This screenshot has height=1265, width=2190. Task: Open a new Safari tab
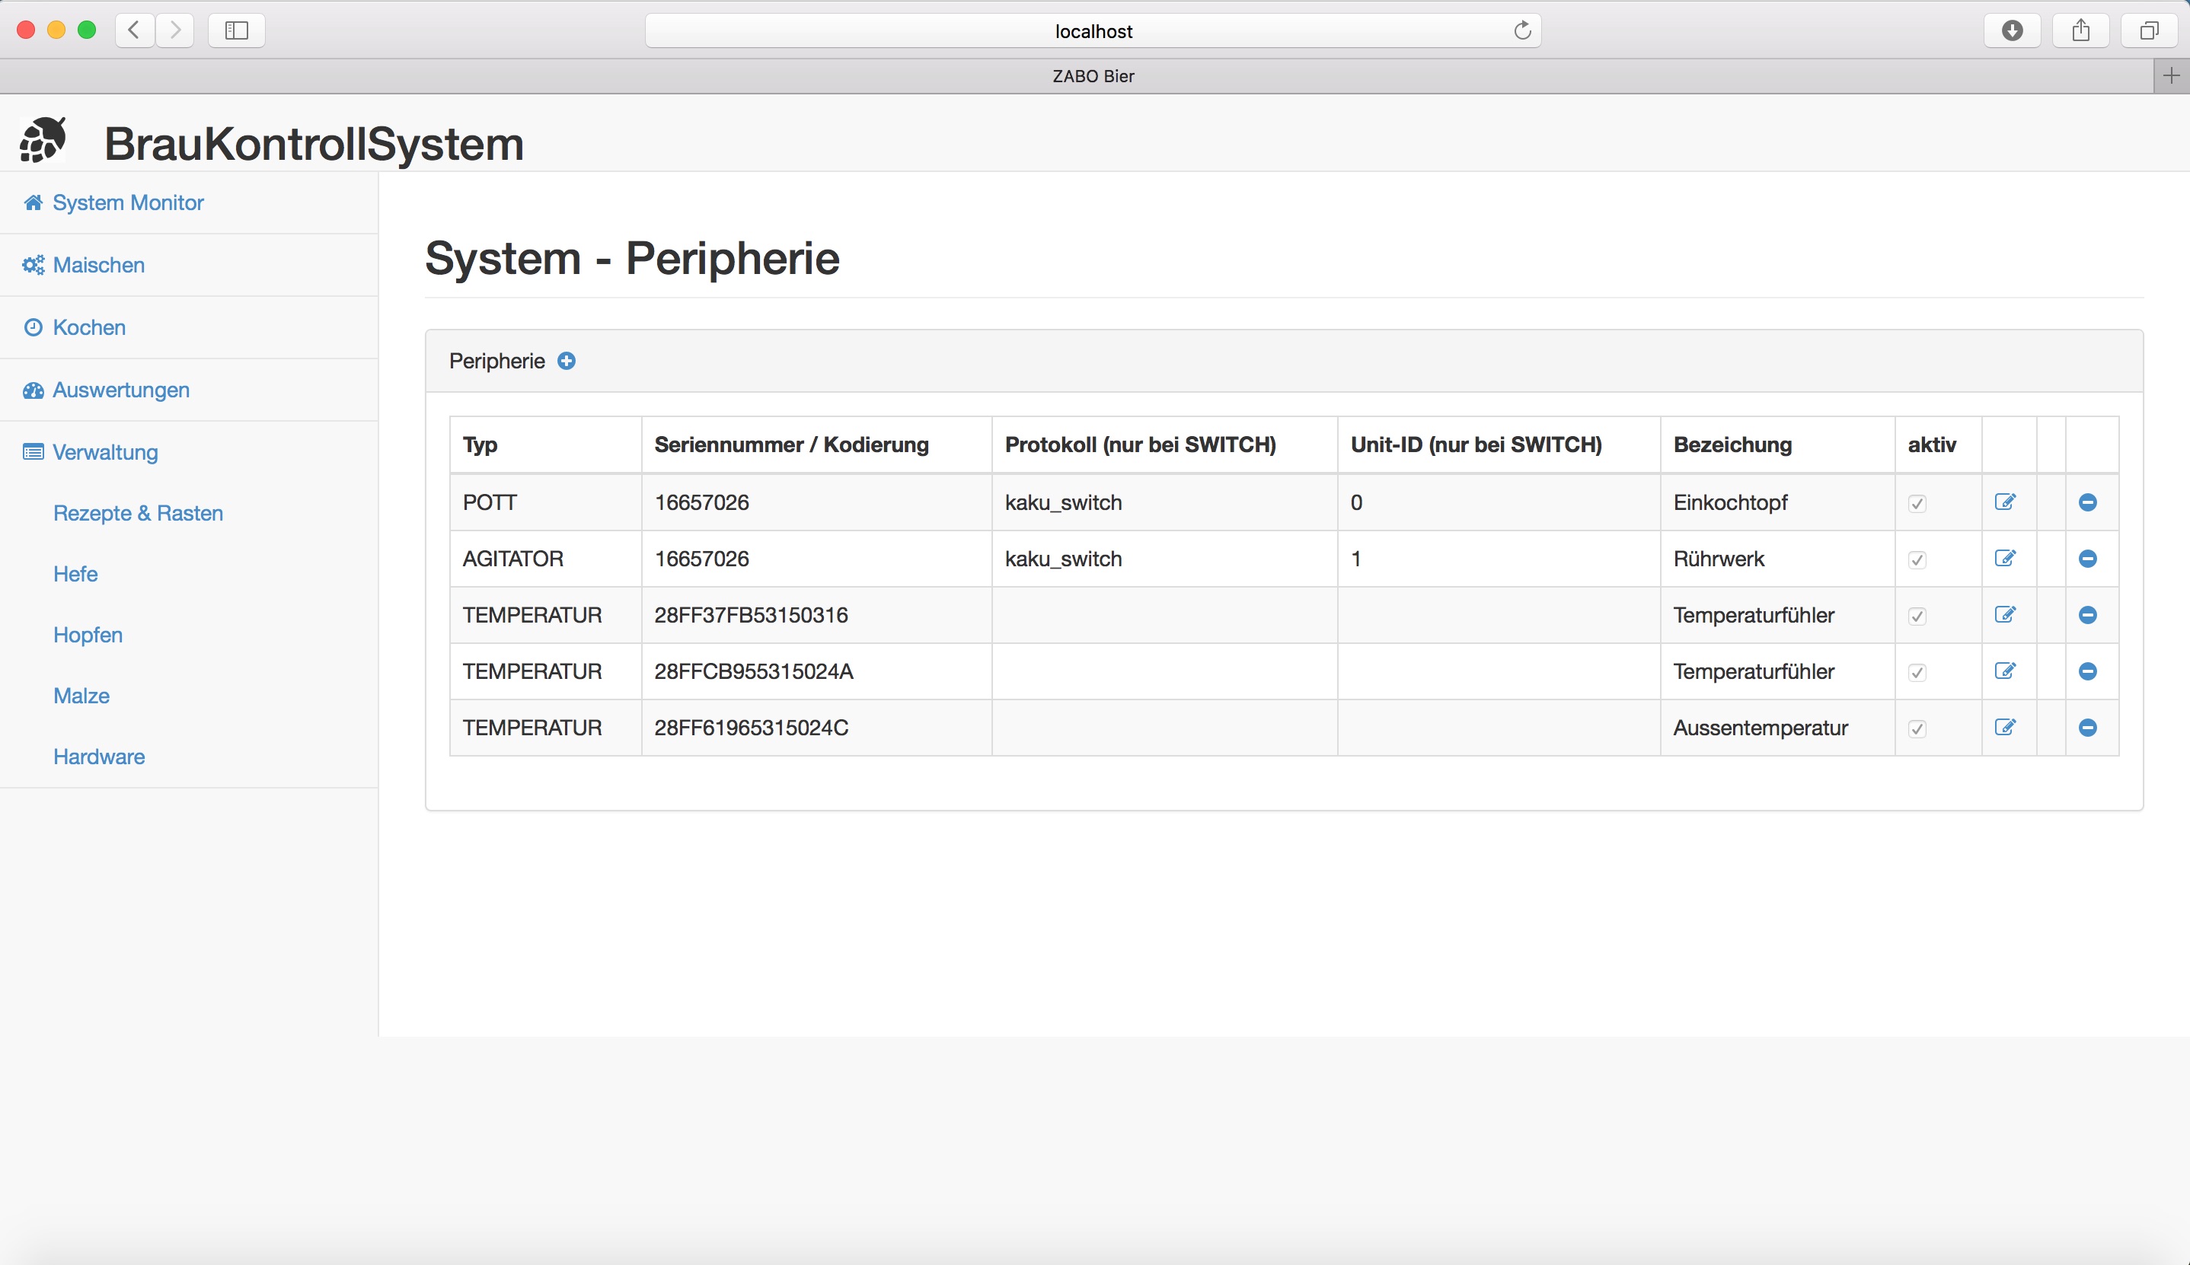point(2171,76)
